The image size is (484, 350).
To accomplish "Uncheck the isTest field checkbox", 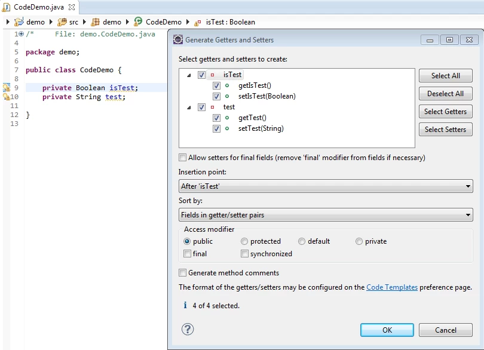I will coord(201,75).
